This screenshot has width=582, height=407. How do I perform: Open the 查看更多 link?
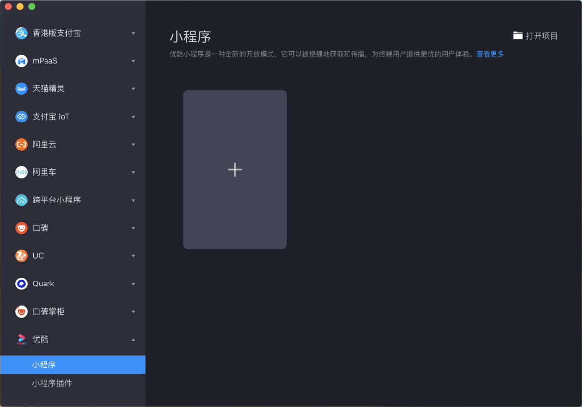pyautogui.click(x=490, y=54)
